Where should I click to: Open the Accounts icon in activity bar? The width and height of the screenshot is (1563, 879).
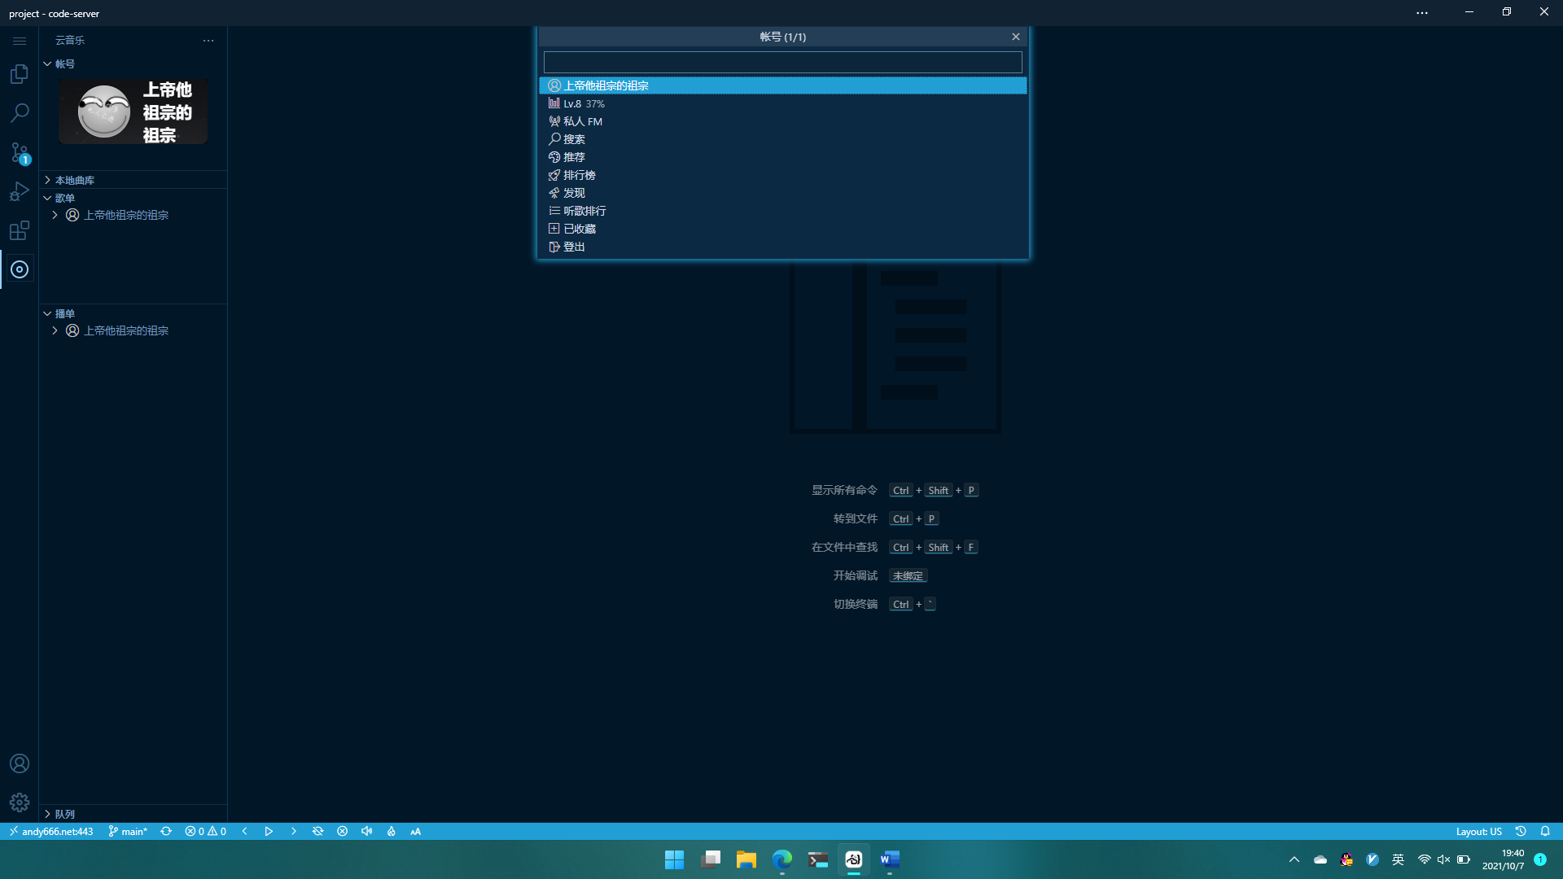pos(20,763)
